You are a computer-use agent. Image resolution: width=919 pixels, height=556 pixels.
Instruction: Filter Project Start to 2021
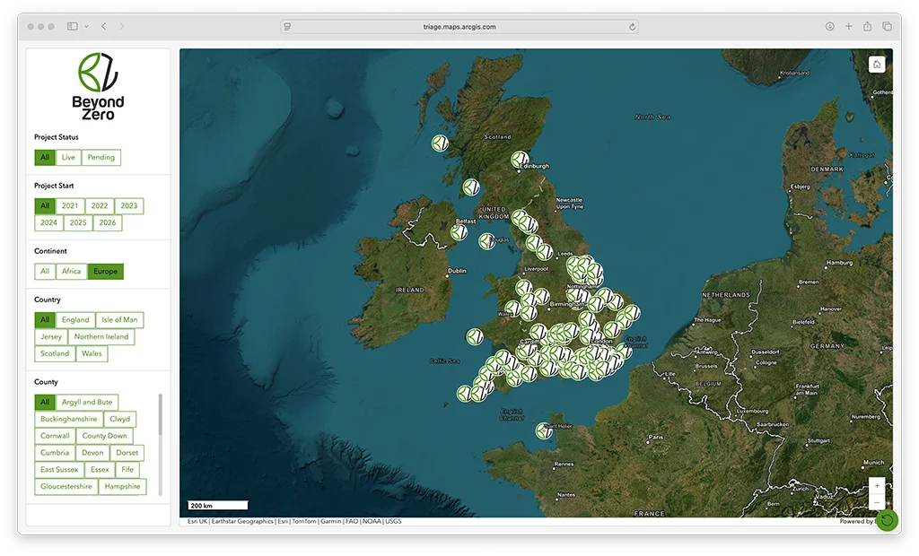click(x=70, y=205)
